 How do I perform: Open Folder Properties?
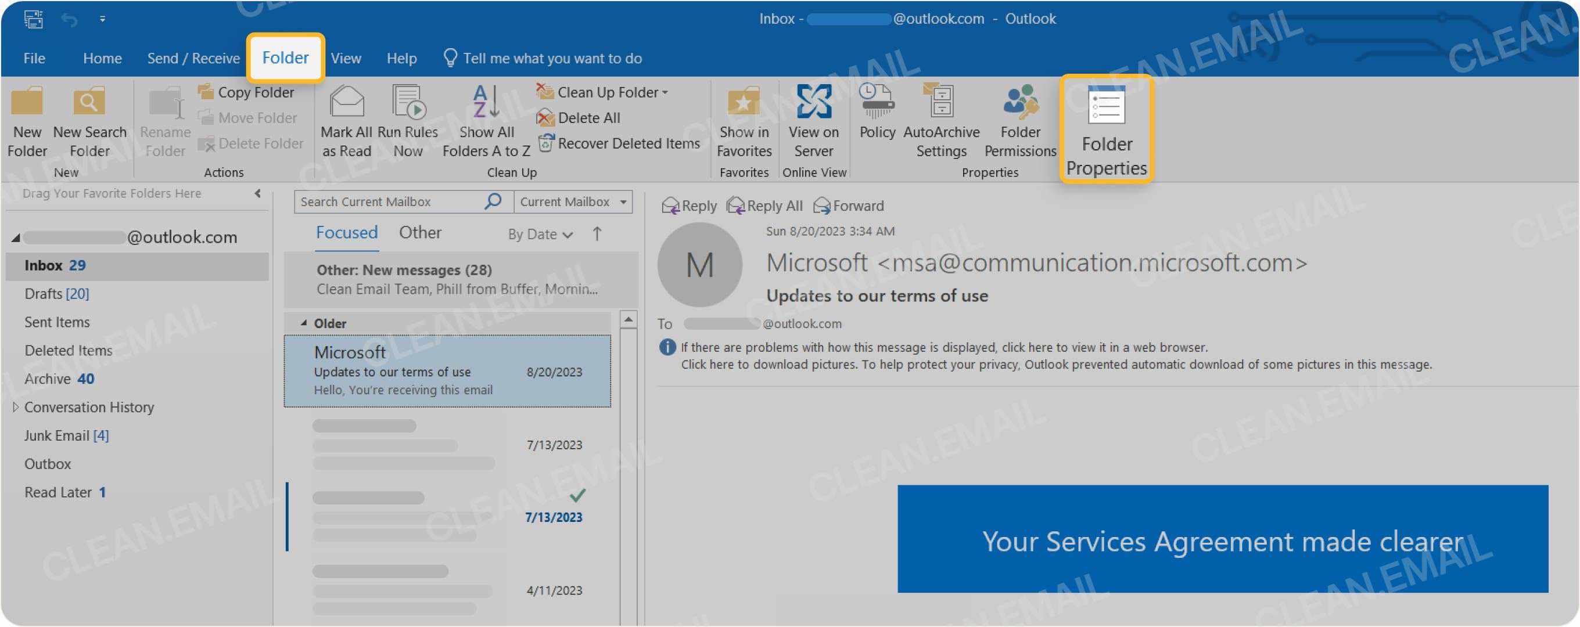pyautogui.click(x=1106, y=129)
